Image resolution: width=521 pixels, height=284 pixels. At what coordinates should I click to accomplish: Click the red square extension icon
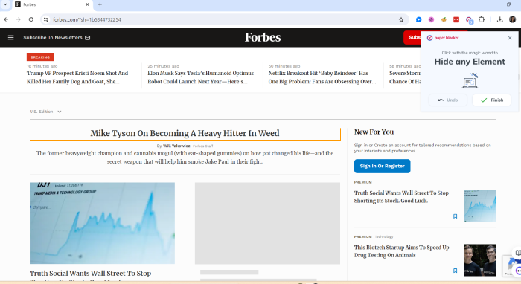coord(456,19)
